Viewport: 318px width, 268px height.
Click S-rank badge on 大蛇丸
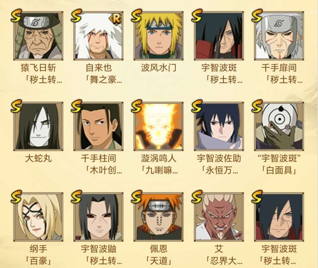(x=16, y=106)
